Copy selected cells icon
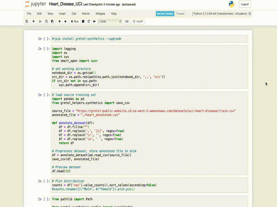This screenshot has height=207, width=277. point(46,21)
